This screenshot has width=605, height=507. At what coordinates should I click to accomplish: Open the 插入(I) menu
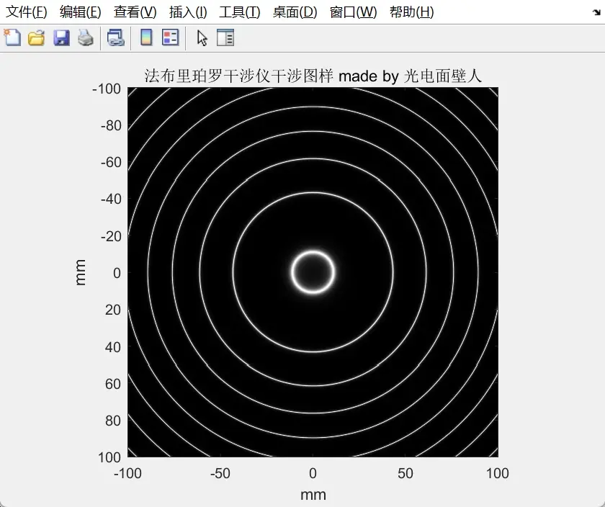coord(188,12)
